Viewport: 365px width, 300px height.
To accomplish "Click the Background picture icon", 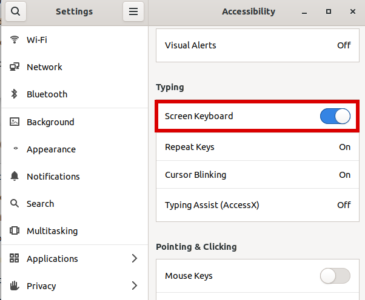I will [x=15, y=122].
